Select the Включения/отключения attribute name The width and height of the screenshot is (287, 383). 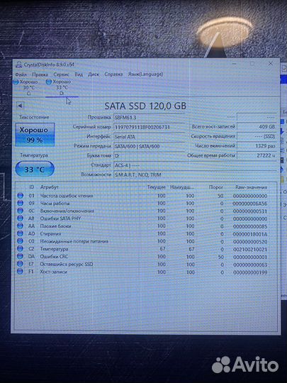[67, 211]
